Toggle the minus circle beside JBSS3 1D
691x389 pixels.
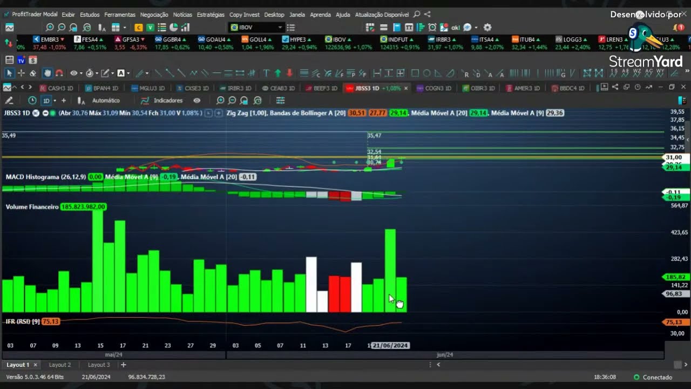click(x=45, y=113)
